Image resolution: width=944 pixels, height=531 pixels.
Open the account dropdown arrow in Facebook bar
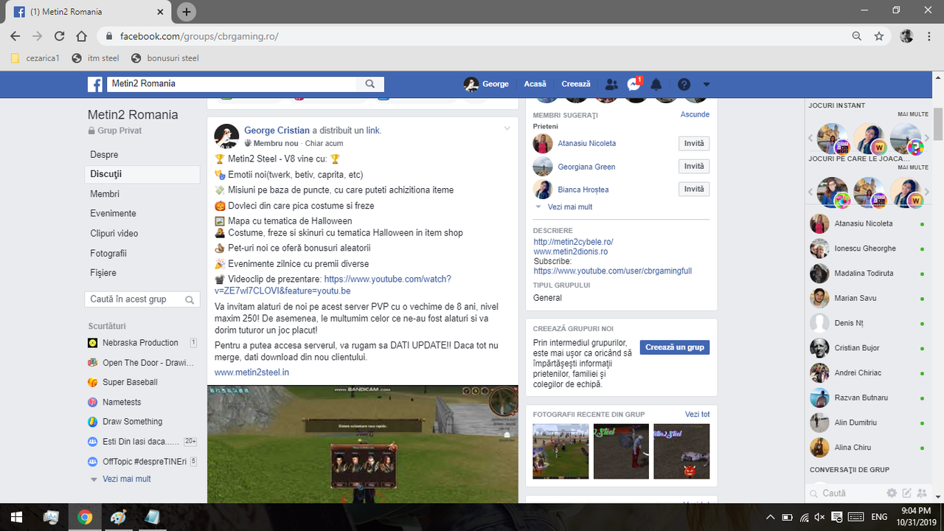tap(707, 84)
